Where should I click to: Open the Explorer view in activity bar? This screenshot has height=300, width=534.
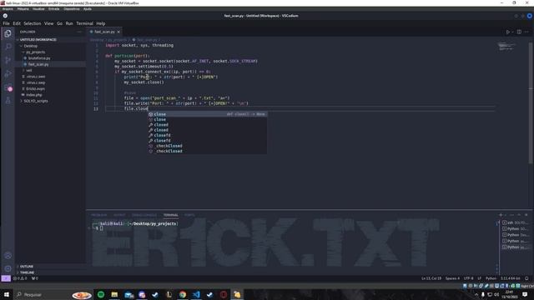coord(8,33)
